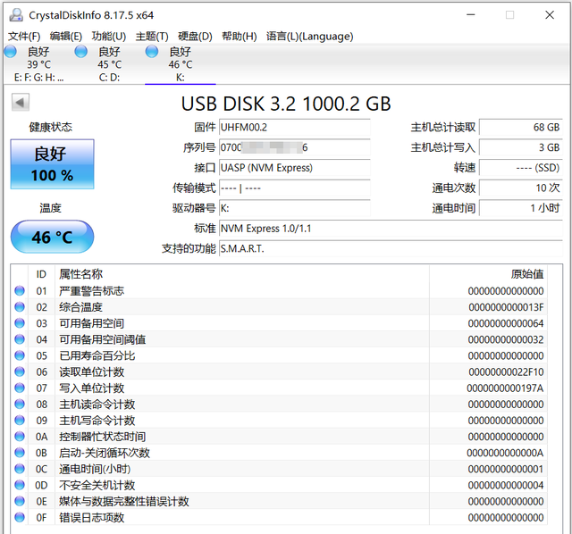Select the 主机读命令计数 attribute row
572x534 pixels.
(x=279, y=405)
